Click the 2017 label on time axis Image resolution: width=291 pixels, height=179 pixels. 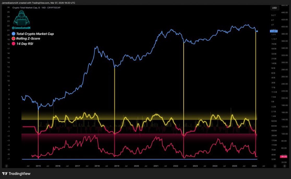77,166
